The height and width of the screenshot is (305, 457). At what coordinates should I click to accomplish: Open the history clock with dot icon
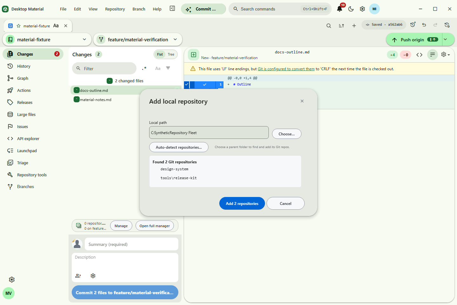click(413, 24)
